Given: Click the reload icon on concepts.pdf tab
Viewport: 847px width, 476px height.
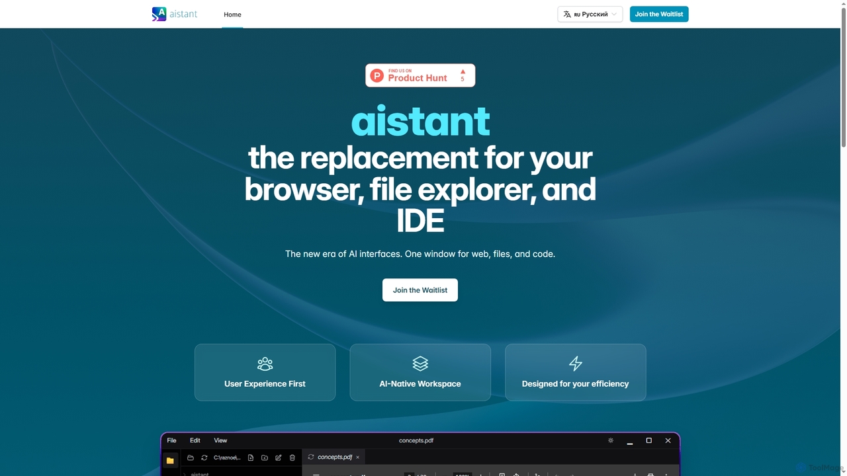Looking at the screenshot, I should (311, 457).
